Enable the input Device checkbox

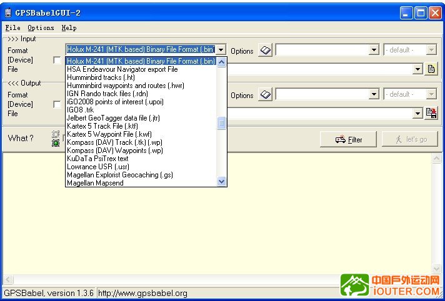point(57,61)
